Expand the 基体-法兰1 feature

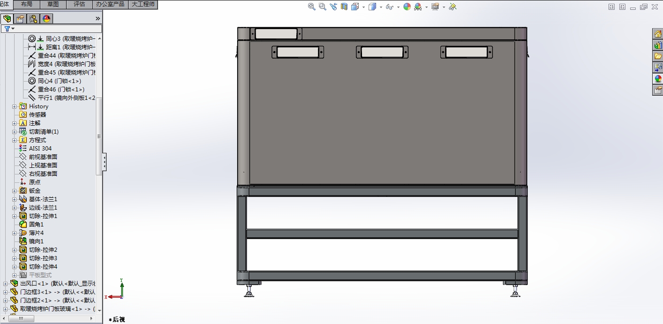tap(14, 199)
